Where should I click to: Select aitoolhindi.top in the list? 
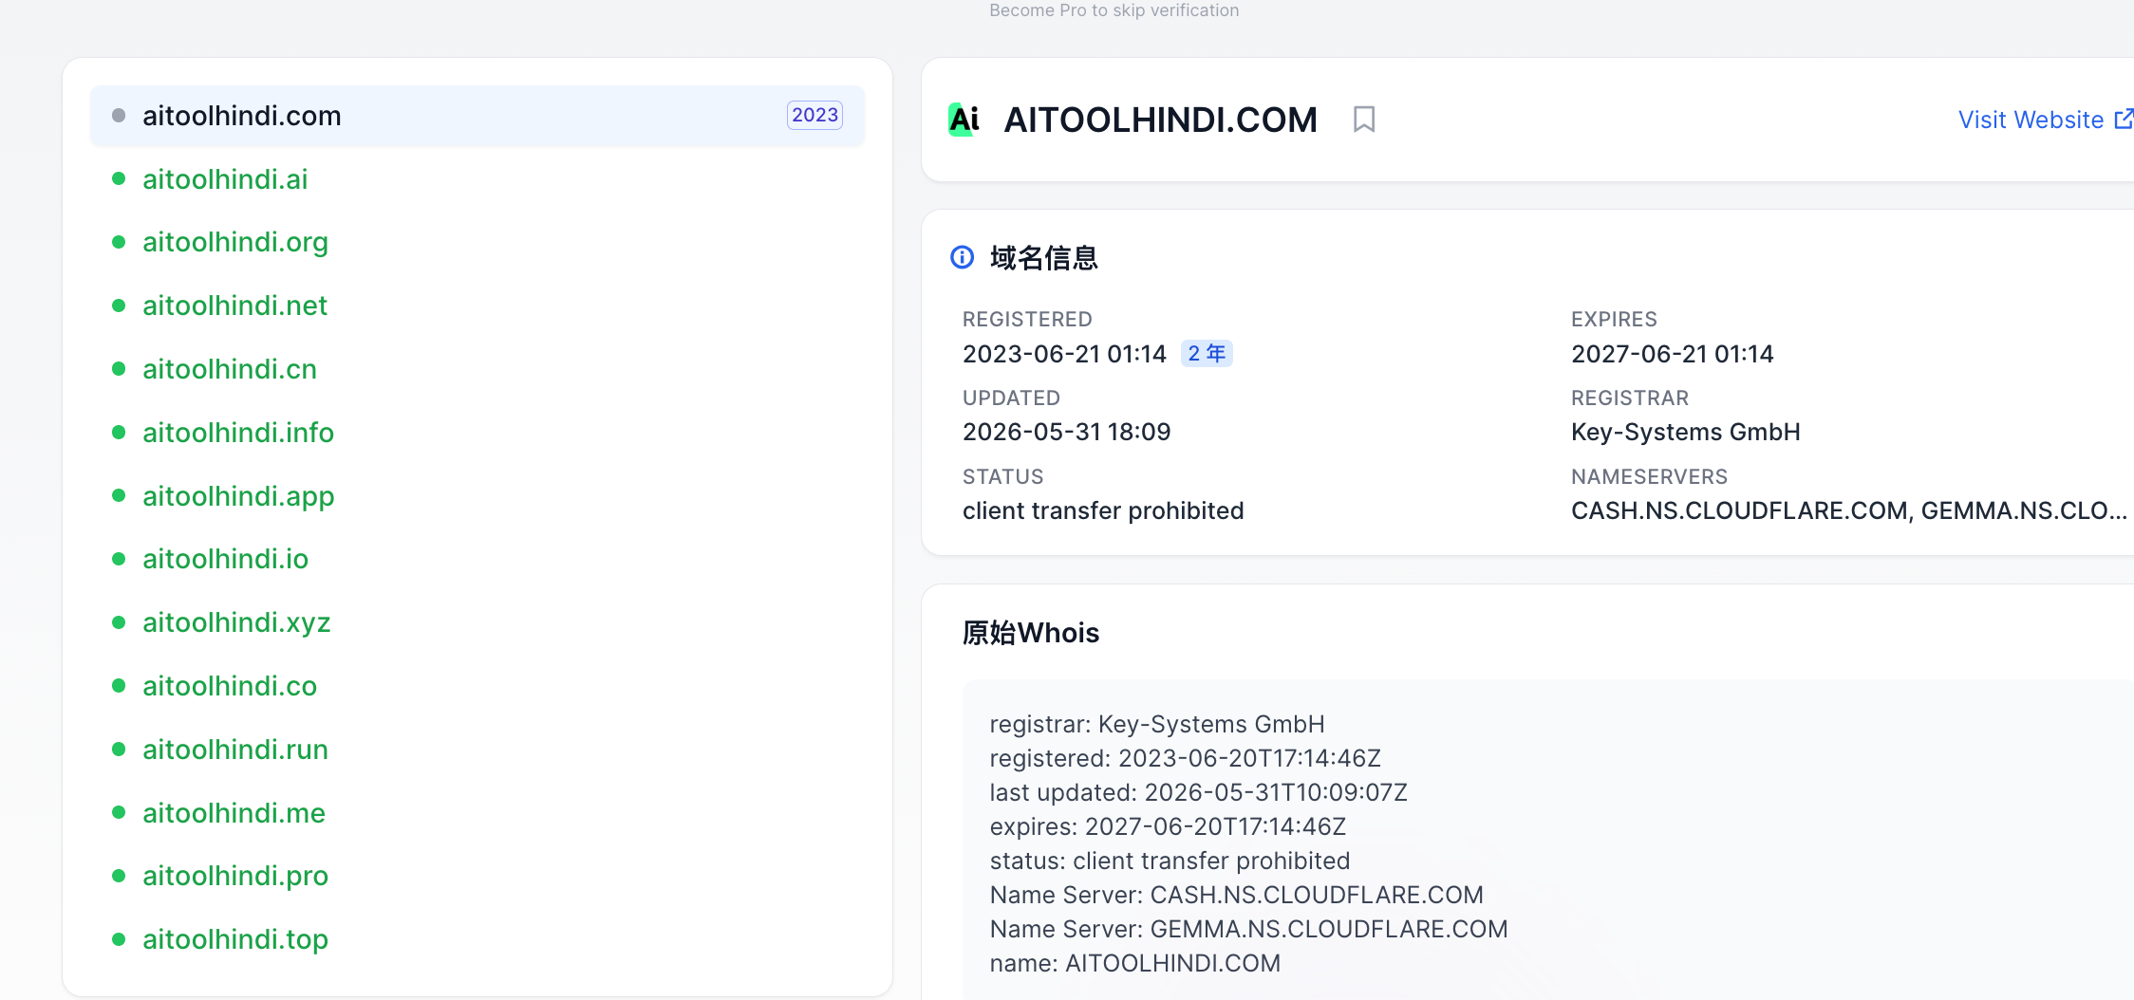[235, 939]
